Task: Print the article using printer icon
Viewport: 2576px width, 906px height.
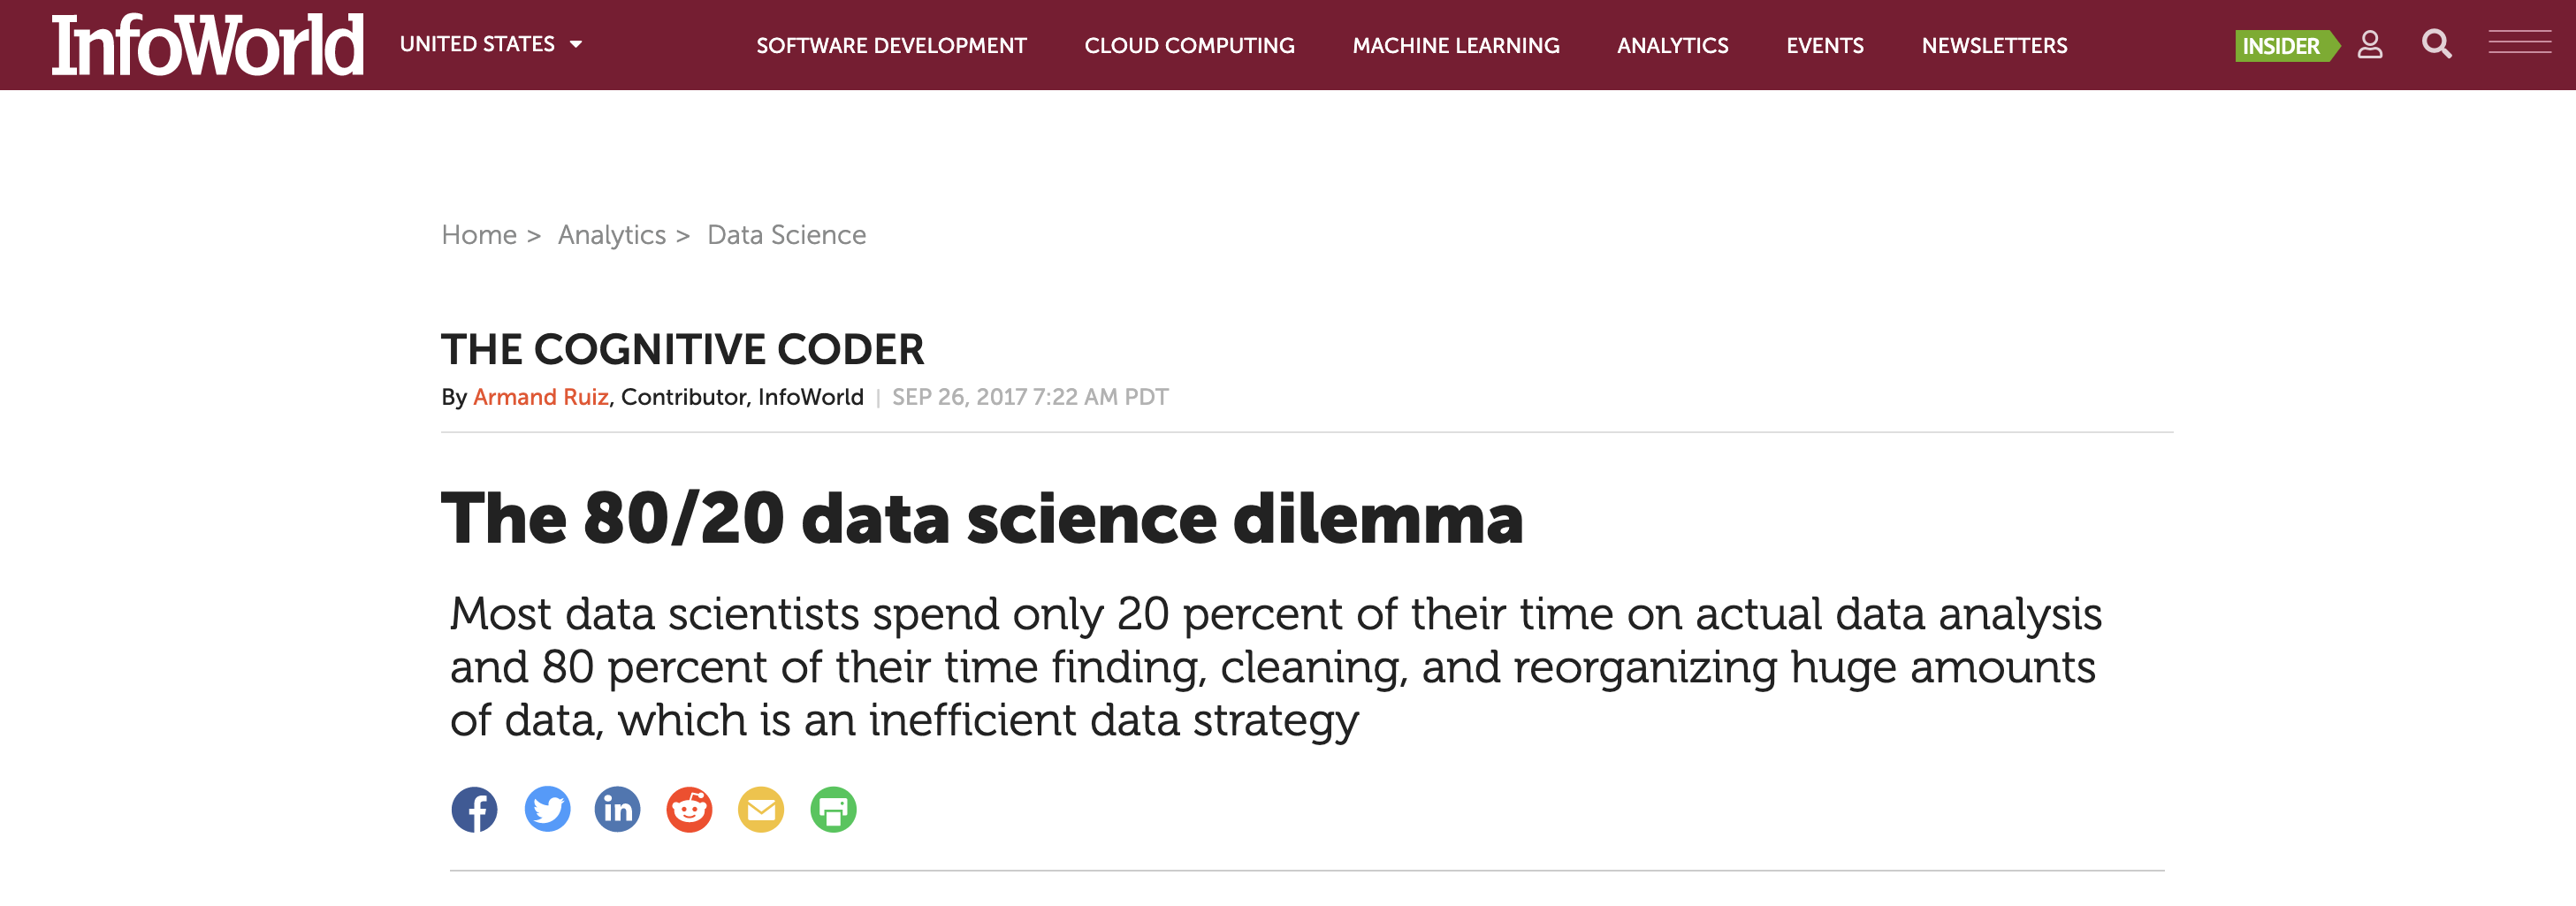Action: [x=833, y=809]
